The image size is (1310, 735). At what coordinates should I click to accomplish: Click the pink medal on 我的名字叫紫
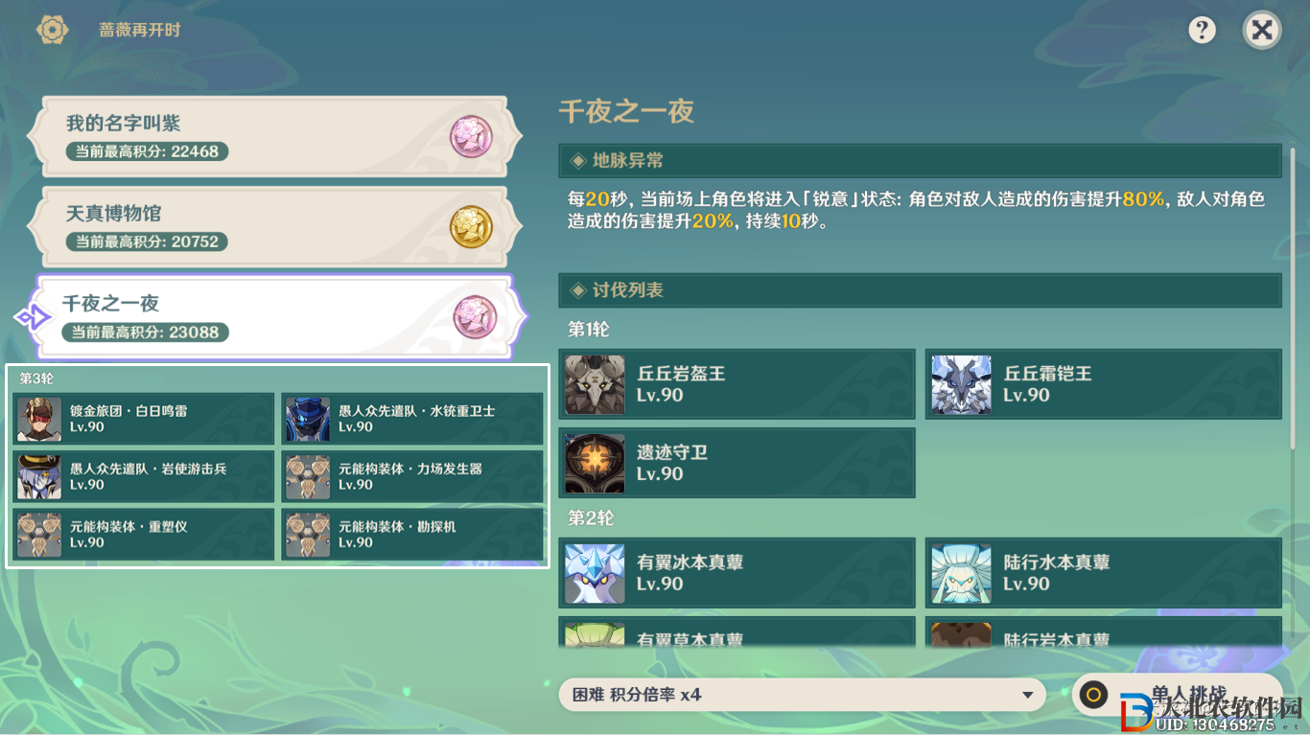pyautogui.click(x=472, y=137)
